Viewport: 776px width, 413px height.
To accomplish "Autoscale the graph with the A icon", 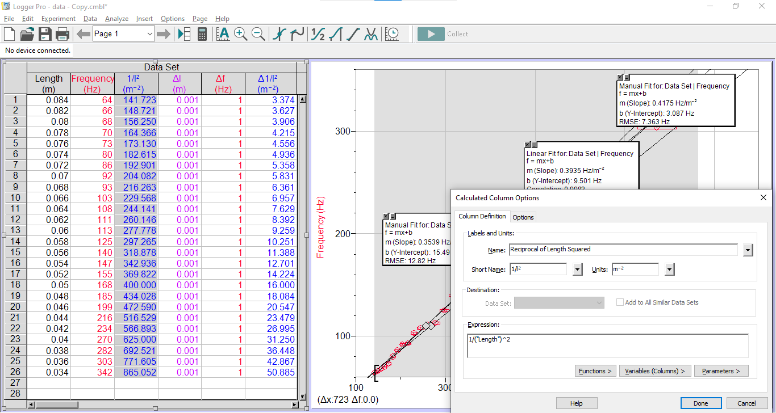I will 223,34.
